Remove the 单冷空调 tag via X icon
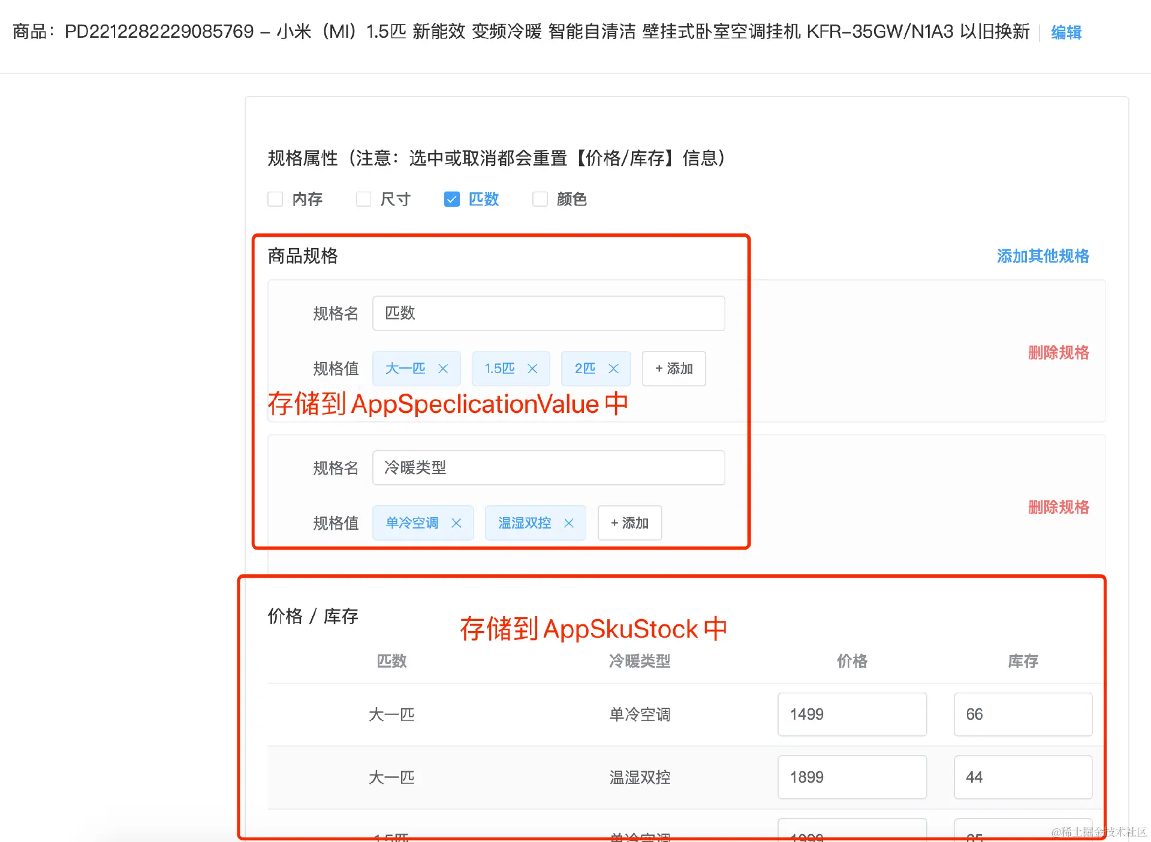The width and height of the screenshot is (1151, 842). click(x=456, y=523)
